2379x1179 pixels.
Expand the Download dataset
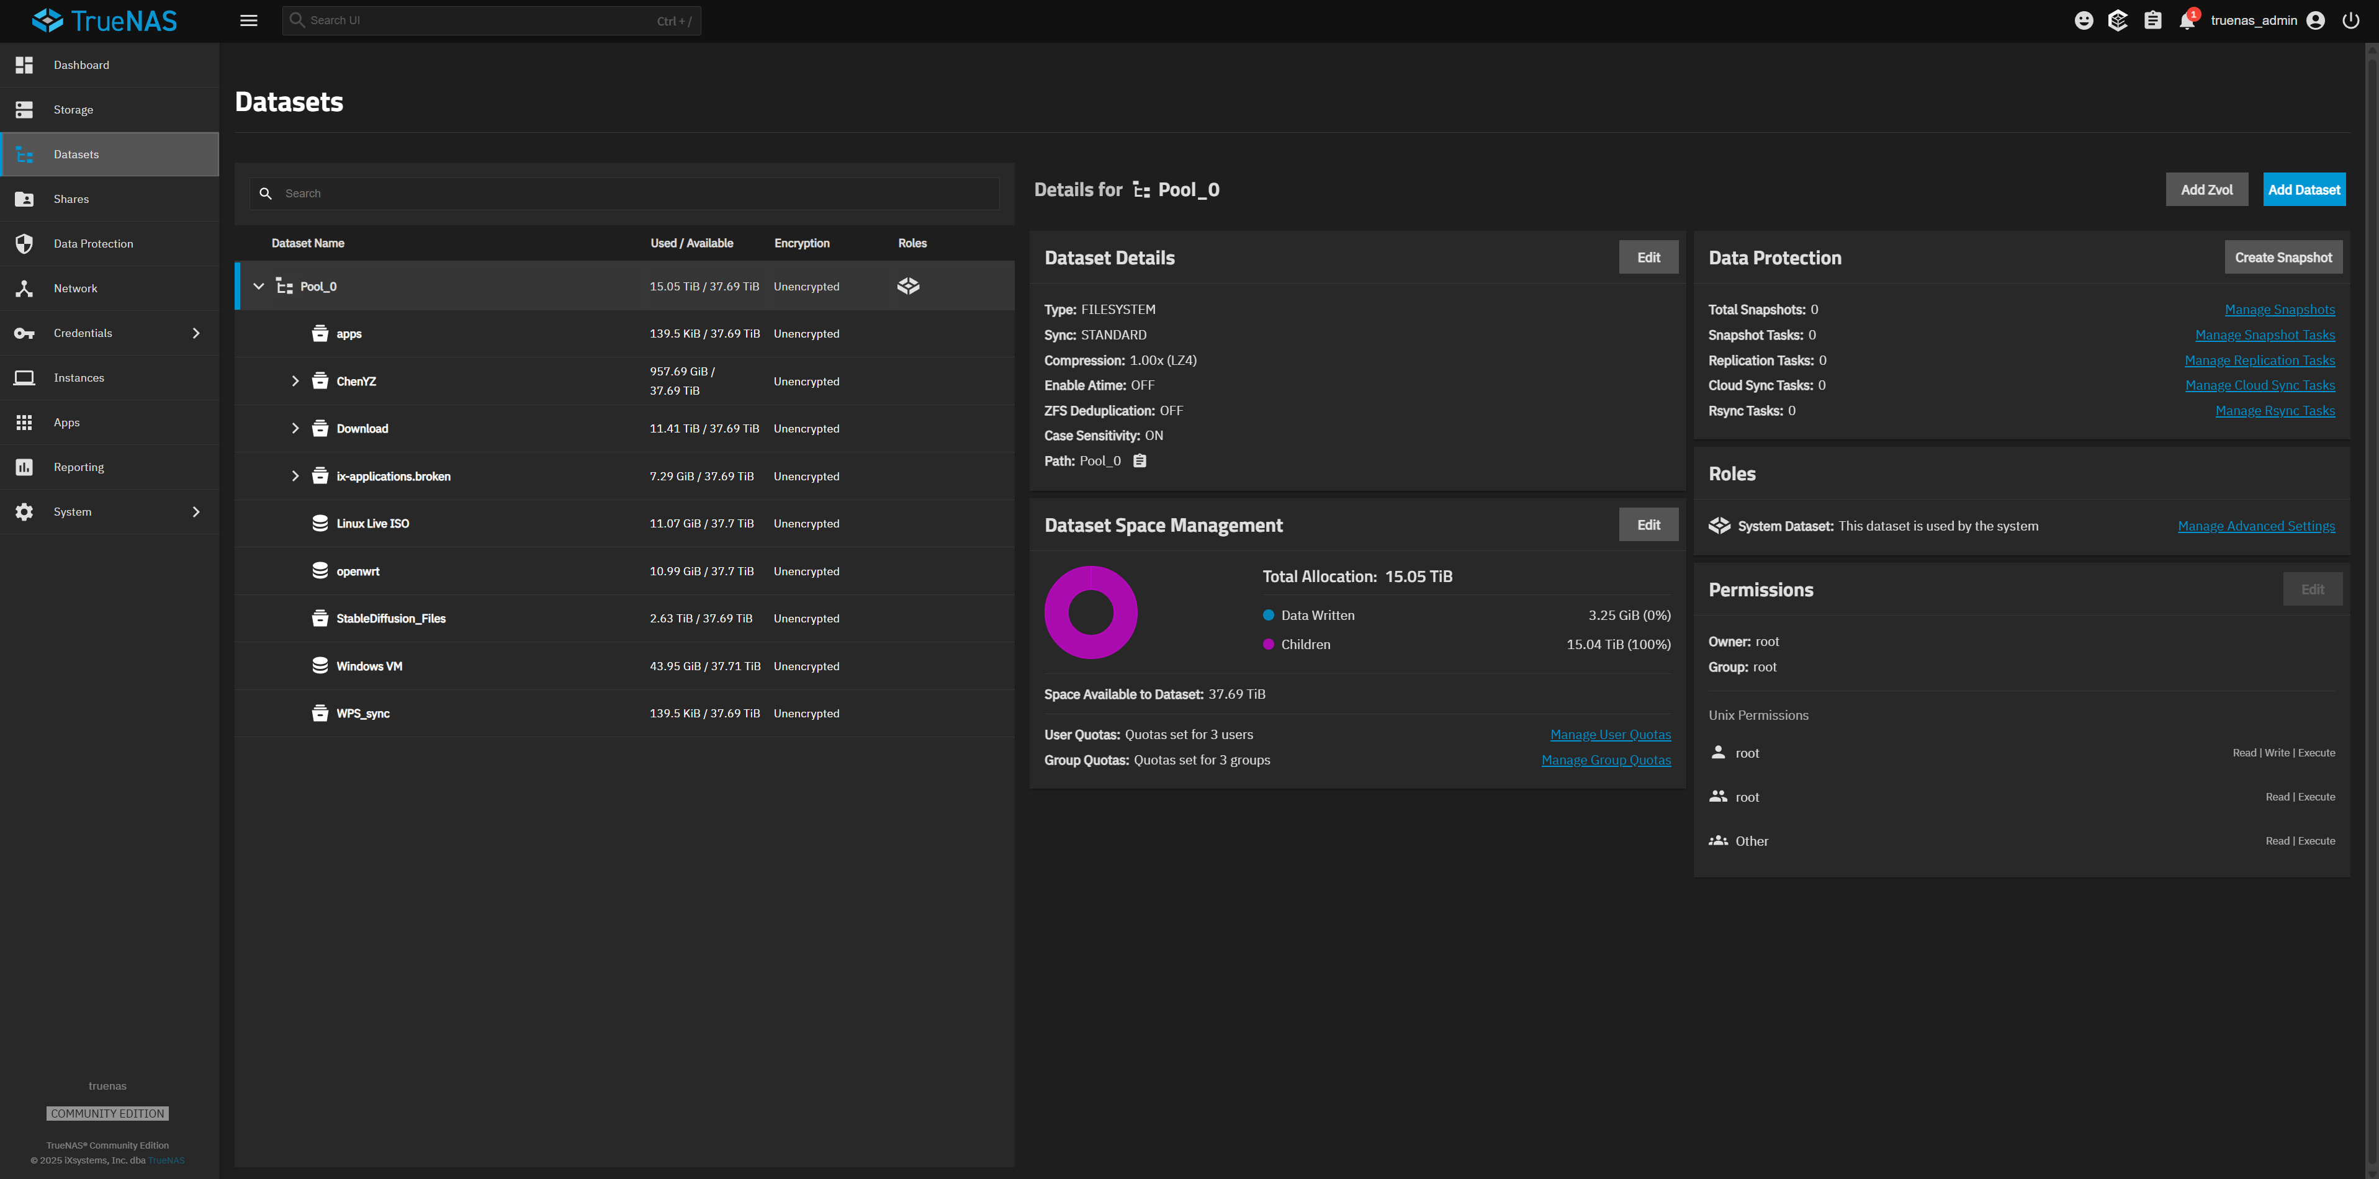click(x=295, y=428)
